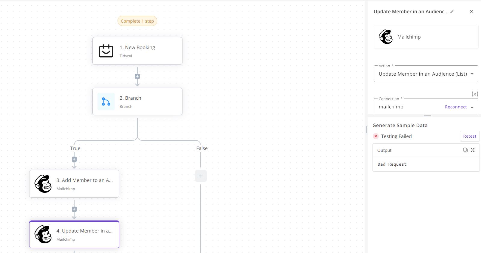Click the Complete 1 step badge
481x253 pixels.
click(x=137, y=21)
